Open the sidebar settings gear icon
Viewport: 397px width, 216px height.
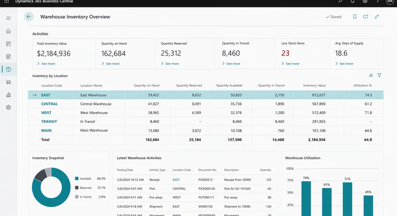8,107
